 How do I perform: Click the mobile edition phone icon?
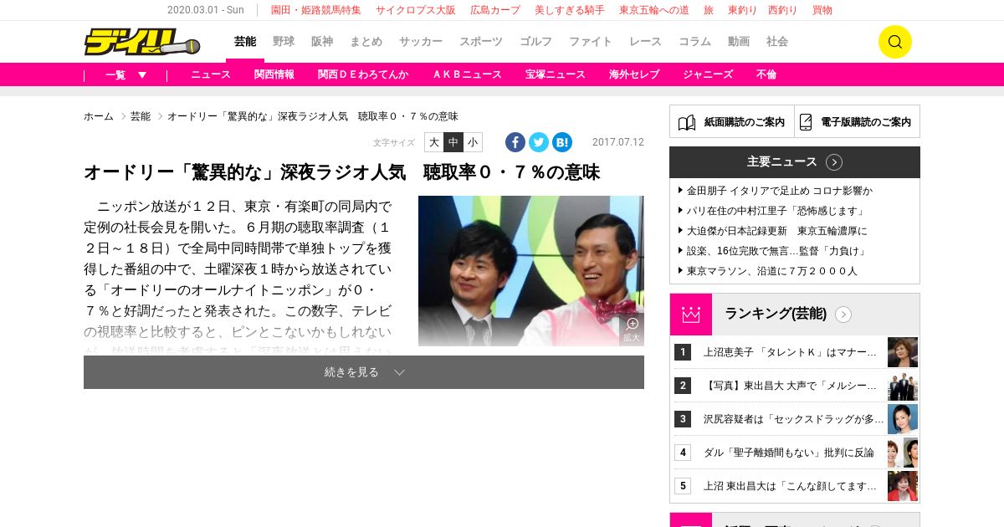coord(806,122)
